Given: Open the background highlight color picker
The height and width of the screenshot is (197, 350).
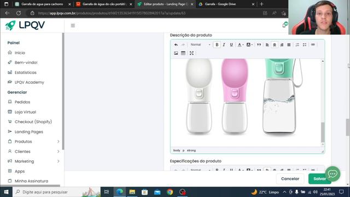Looking at the screenshot, I should pos(249,45).
